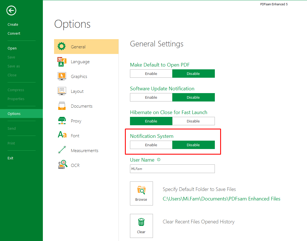Click the Documents tray icon
The image size is (307, 241).
coord(62,106)
